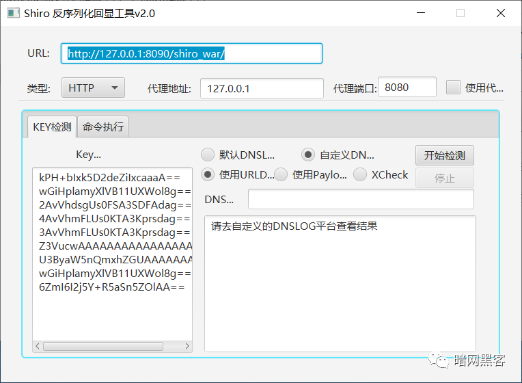
Task: Click the key list left scroll arrow
Action: pos(38,346)
